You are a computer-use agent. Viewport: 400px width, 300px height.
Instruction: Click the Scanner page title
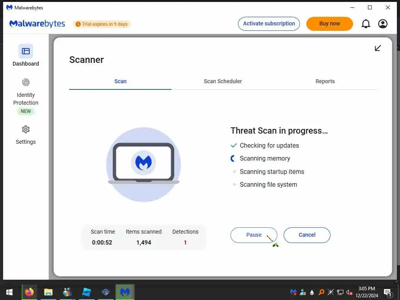point(86,60)
